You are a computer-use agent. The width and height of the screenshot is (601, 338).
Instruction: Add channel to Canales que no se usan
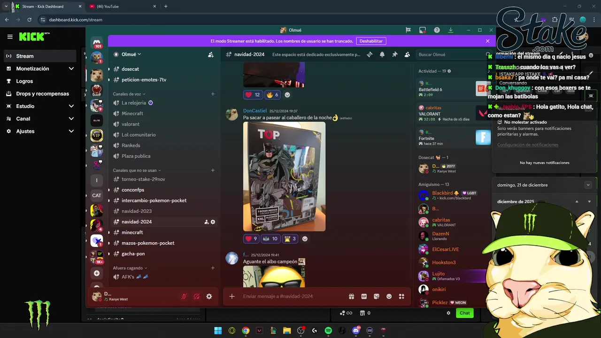tap(213, 170)
